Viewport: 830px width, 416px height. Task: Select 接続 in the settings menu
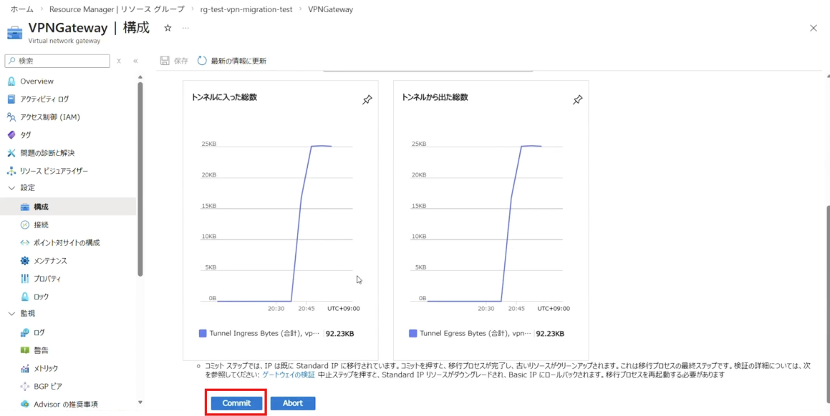tap(41, 224)
